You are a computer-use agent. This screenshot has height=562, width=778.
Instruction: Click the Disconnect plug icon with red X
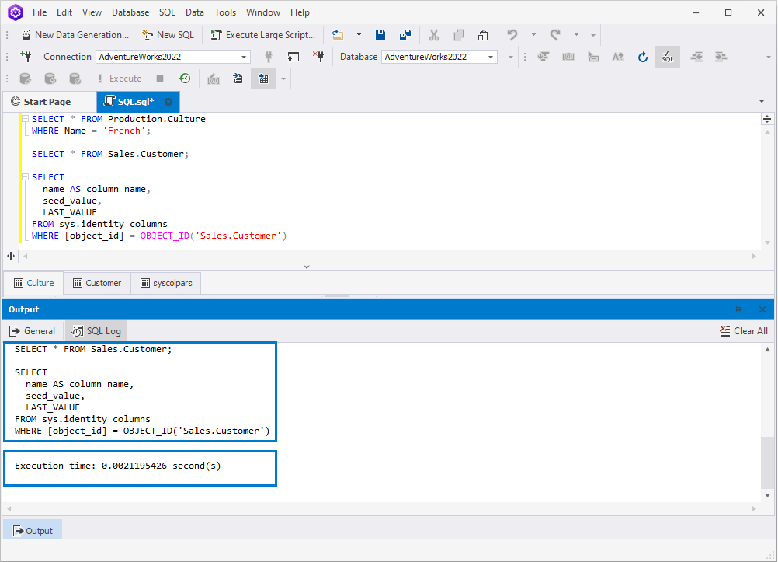[318, 57]
